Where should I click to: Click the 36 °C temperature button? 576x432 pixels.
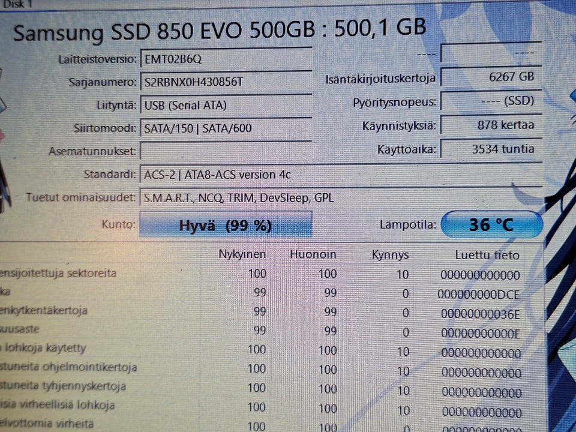[491, 224]
